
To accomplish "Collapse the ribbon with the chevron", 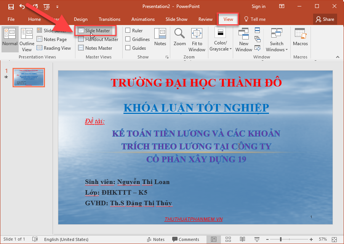I will click(x=338, y=57).
